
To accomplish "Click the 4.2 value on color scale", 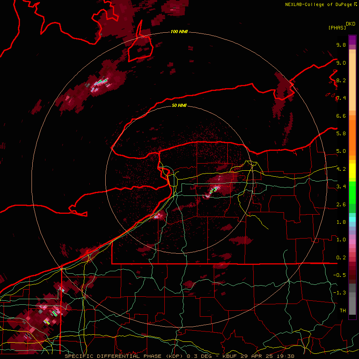I will [341, 169].
